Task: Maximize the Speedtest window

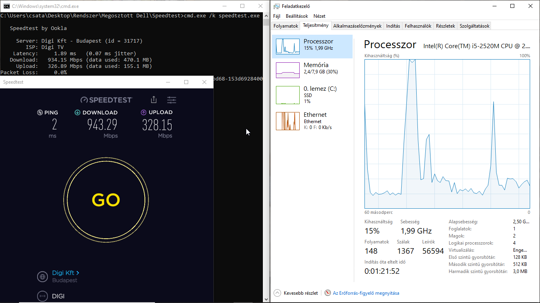Action: [186, 82]
